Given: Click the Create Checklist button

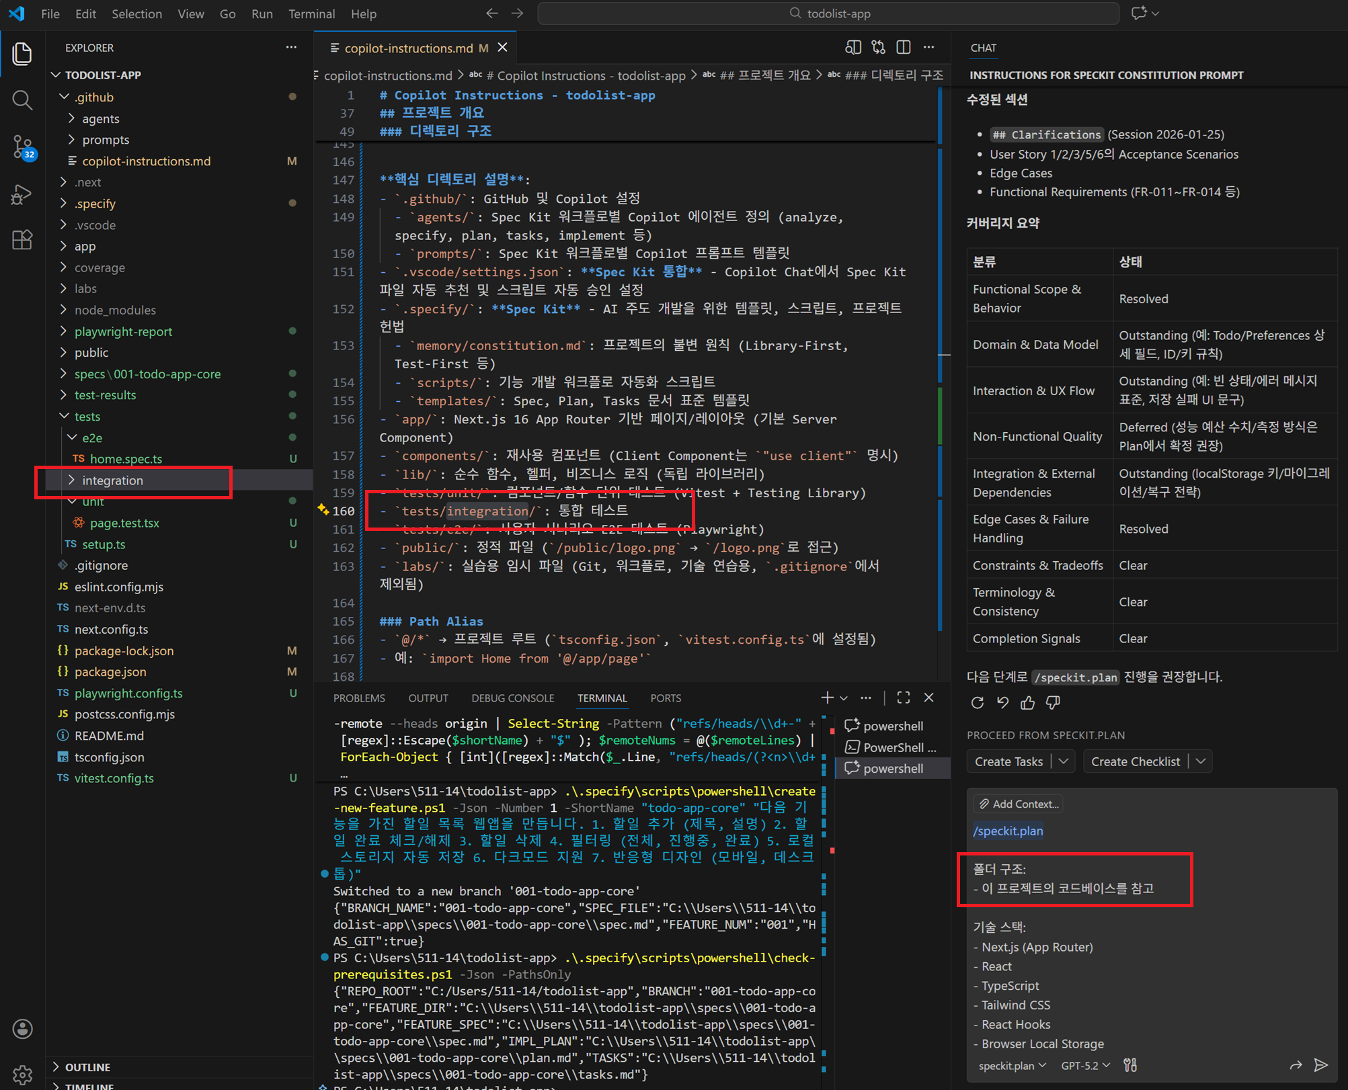Looking at the screenshot, I should tap(1135, 761).
